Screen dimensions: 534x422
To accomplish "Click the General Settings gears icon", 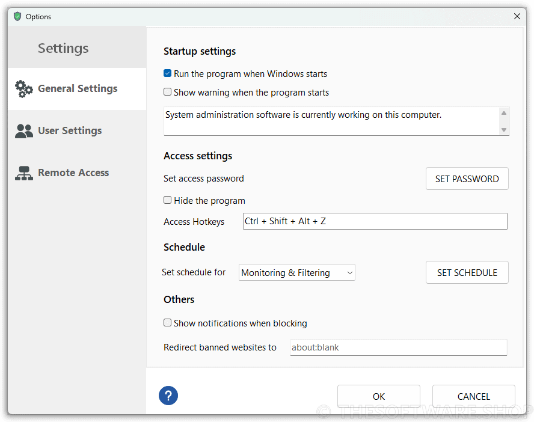I will pyautogui.click(x=24, y=89).
